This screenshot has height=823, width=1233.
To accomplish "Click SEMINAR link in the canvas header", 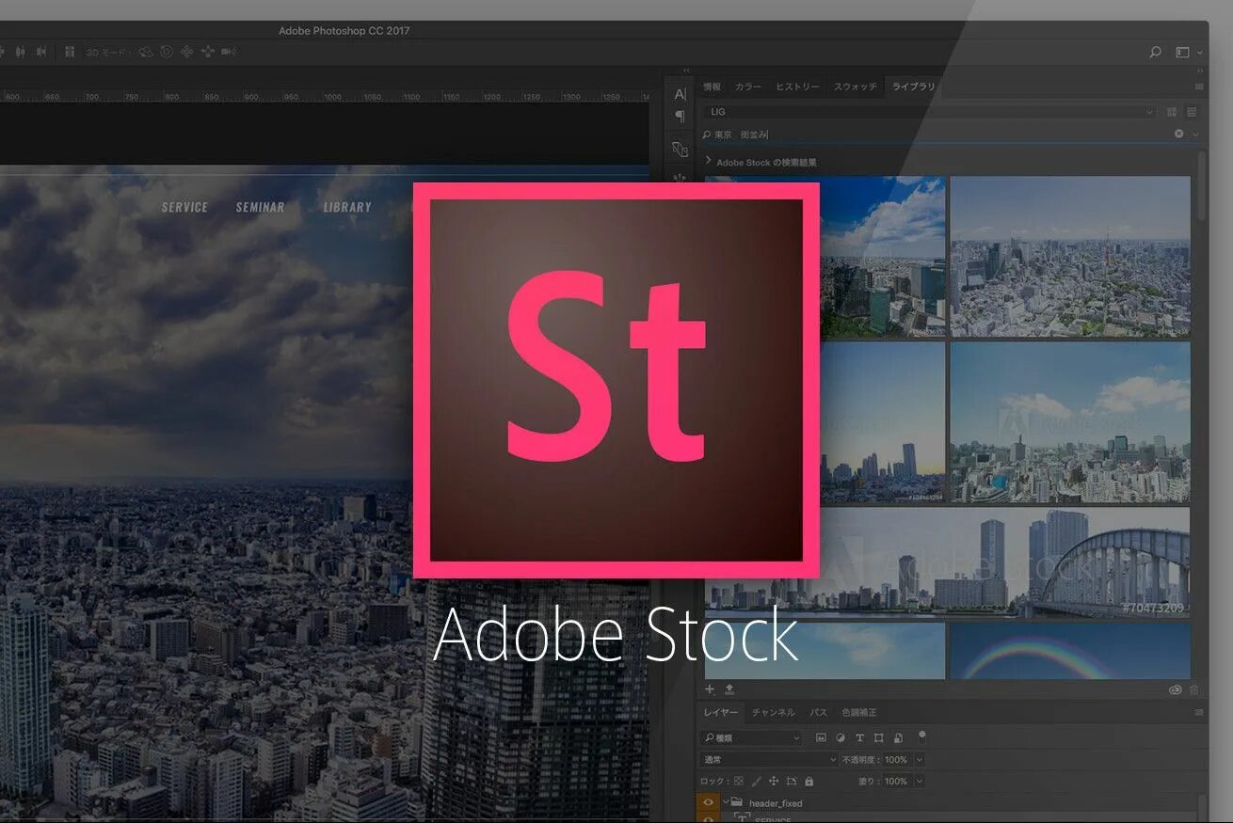I will tap(260, 207).
